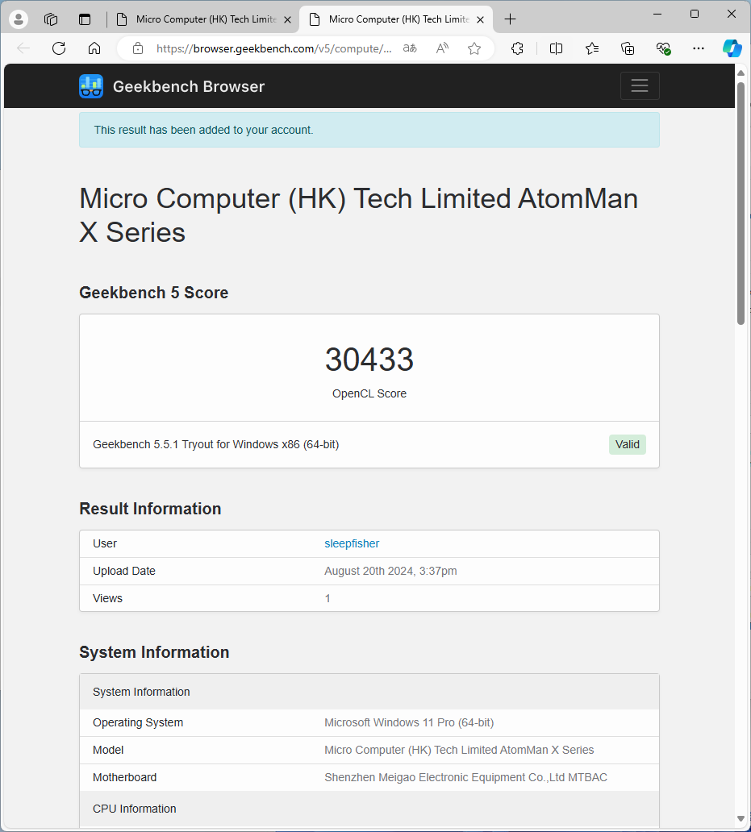Image resolution: width=751 pixels, height=832 pixels.
Task: Toggle split screen view
Action: coord(557,49)
